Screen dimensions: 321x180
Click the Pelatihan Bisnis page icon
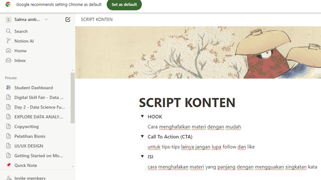point(8,136)
